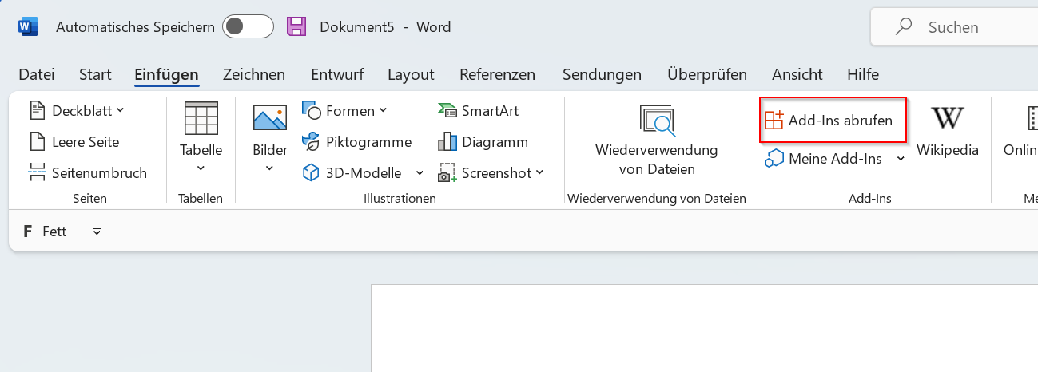Click Add-Ins abrufen button
1038x372 pixels.
point(832,121)
